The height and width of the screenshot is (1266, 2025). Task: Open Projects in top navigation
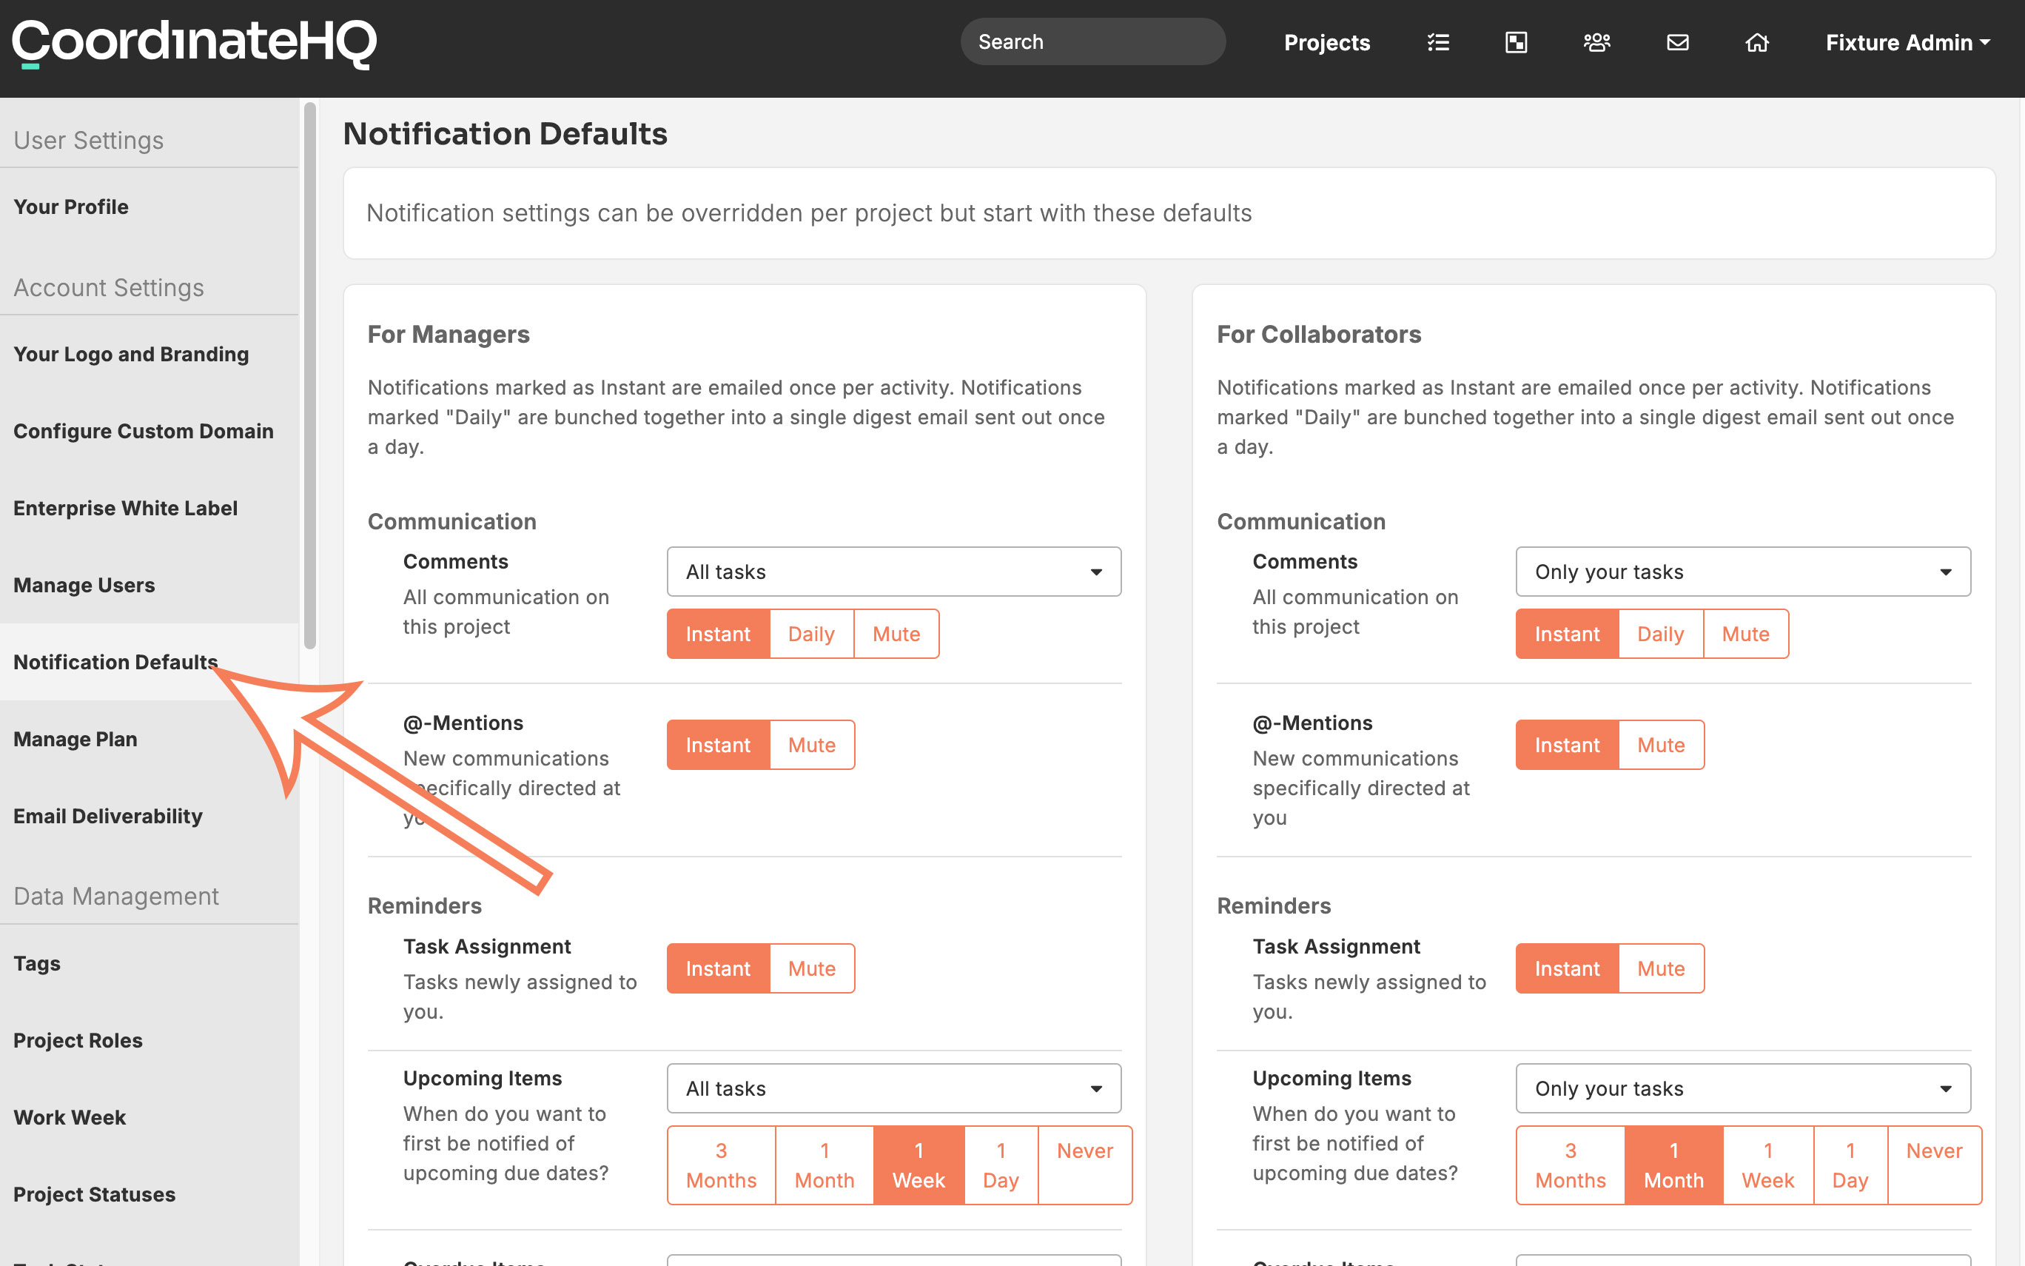pyautogui.click(x=1326, y=43)
